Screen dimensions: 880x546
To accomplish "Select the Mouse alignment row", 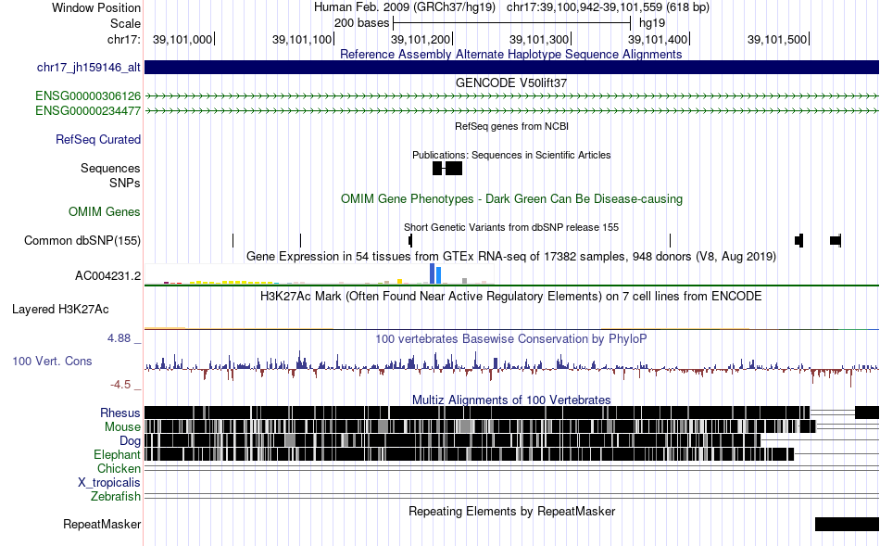I will click(x=512, y=426).
